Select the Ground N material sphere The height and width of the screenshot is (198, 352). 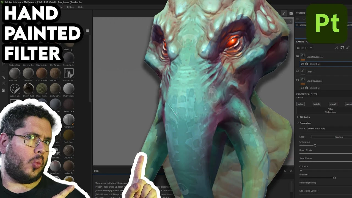(x=68, y=150)
